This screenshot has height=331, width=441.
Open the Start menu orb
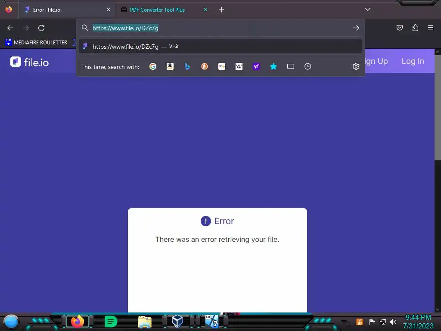[x=11, y=322]
